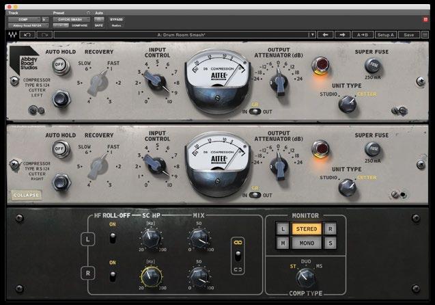Screen dimensions: 435x305
Task: Select STEREO monitor mode
Action: pyautogui.click(x=306, y=229)
